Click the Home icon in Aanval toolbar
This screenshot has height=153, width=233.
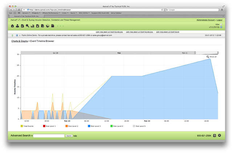13,26
